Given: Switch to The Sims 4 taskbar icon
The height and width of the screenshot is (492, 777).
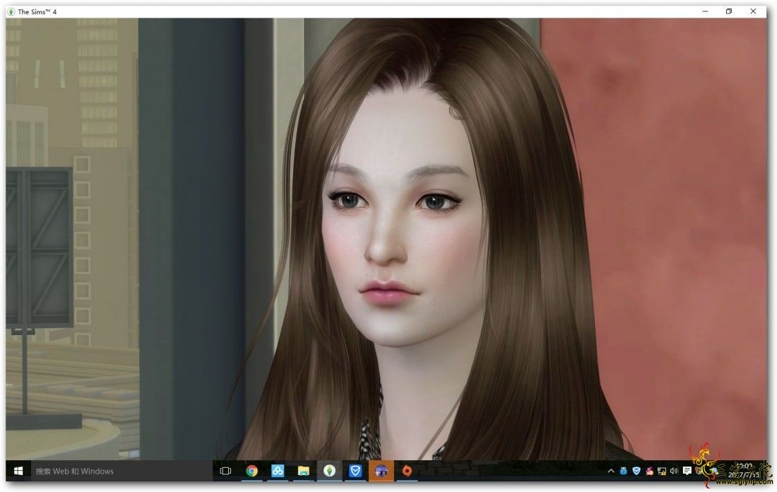Looking at the screenshot, I should click(330, 471).
